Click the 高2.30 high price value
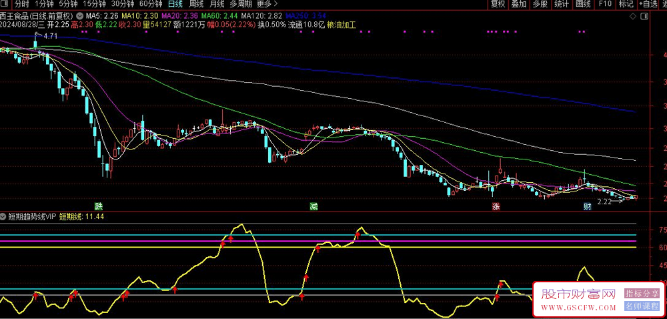The width and height of the screenshot is (667, 319). pyautogui.click(x=82, y=25)
